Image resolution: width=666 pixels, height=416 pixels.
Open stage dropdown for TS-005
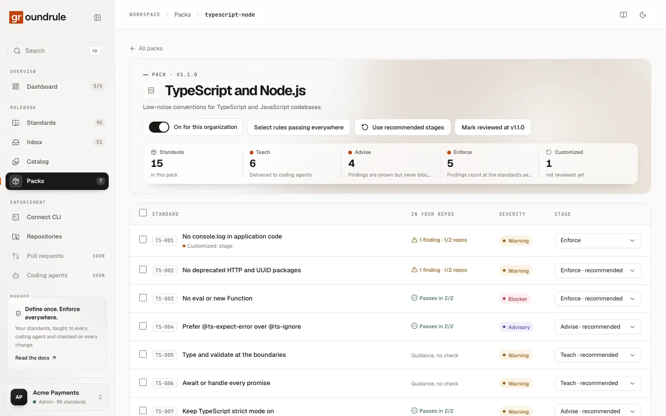[598, 355]
